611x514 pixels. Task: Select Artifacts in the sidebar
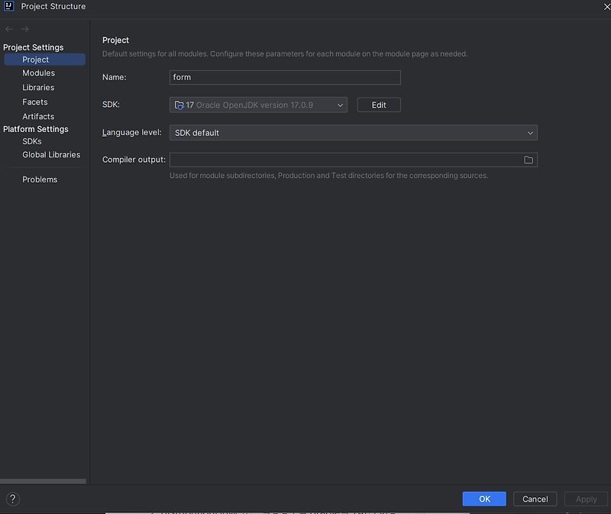pos(38,116)
